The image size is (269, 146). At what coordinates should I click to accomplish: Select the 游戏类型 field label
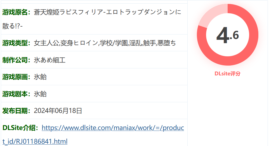coord(16,43)
